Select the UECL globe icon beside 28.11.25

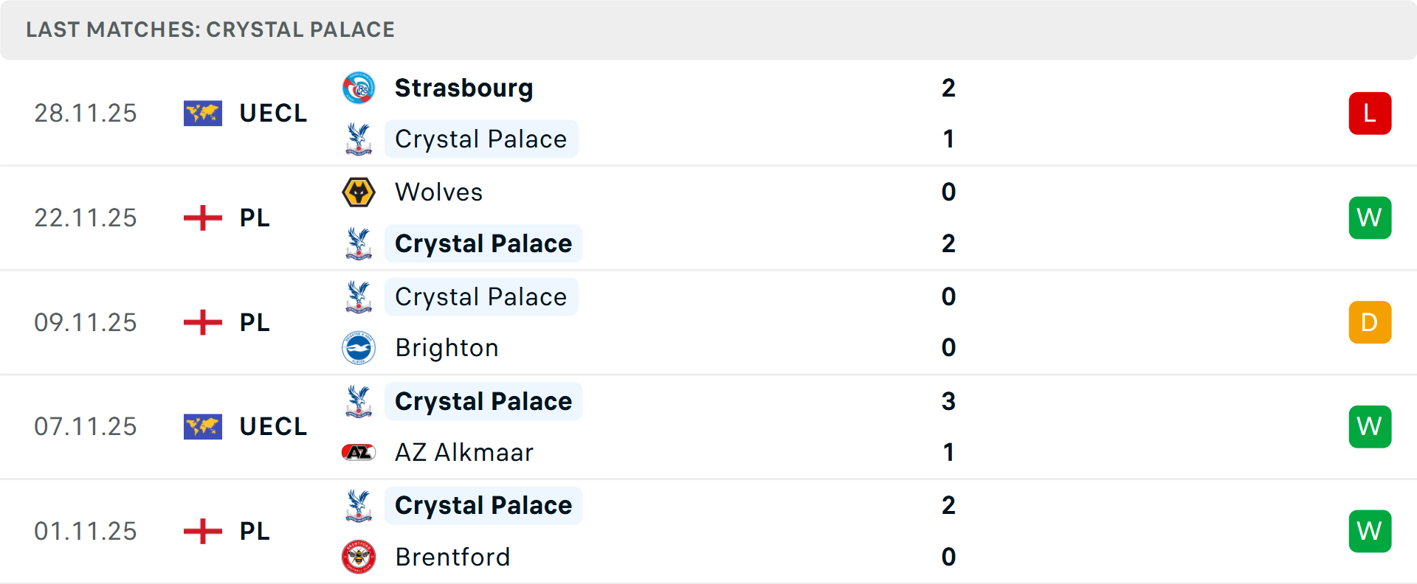click(x=202, y=113)
